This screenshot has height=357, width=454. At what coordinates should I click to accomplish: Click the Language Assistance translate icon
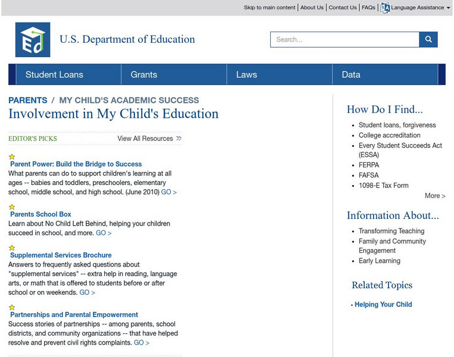click(385, 8)
